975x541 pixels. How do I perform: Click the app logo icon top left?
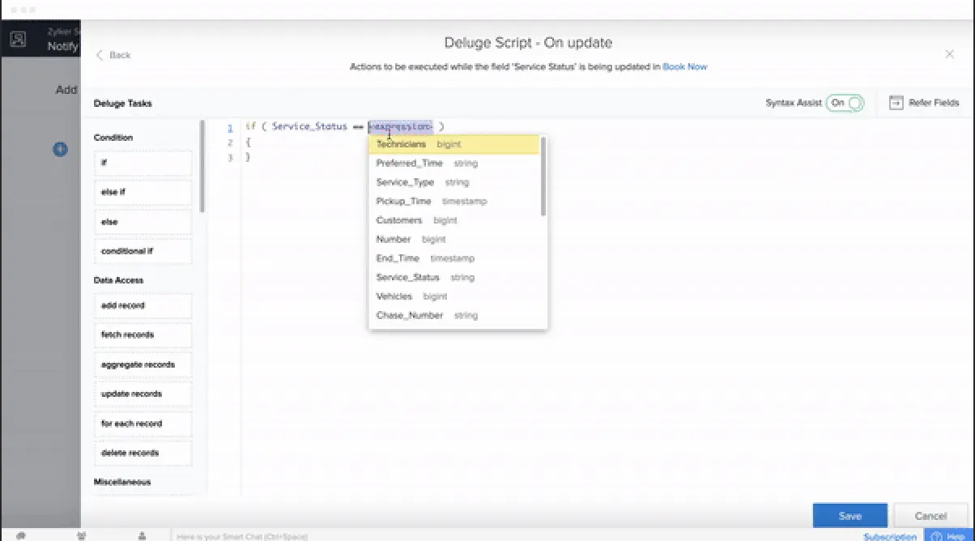point(18,39)
